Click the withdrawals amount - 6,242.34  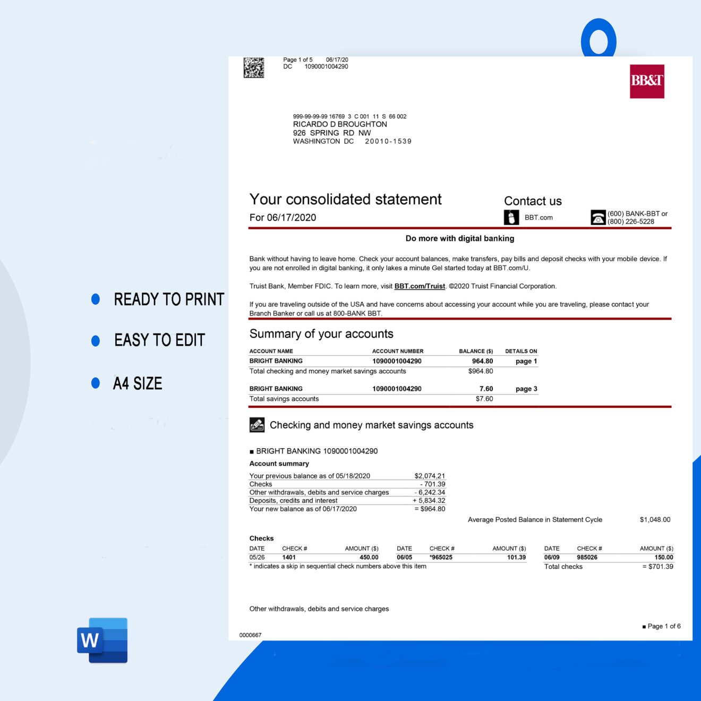(x=430, y=492)
